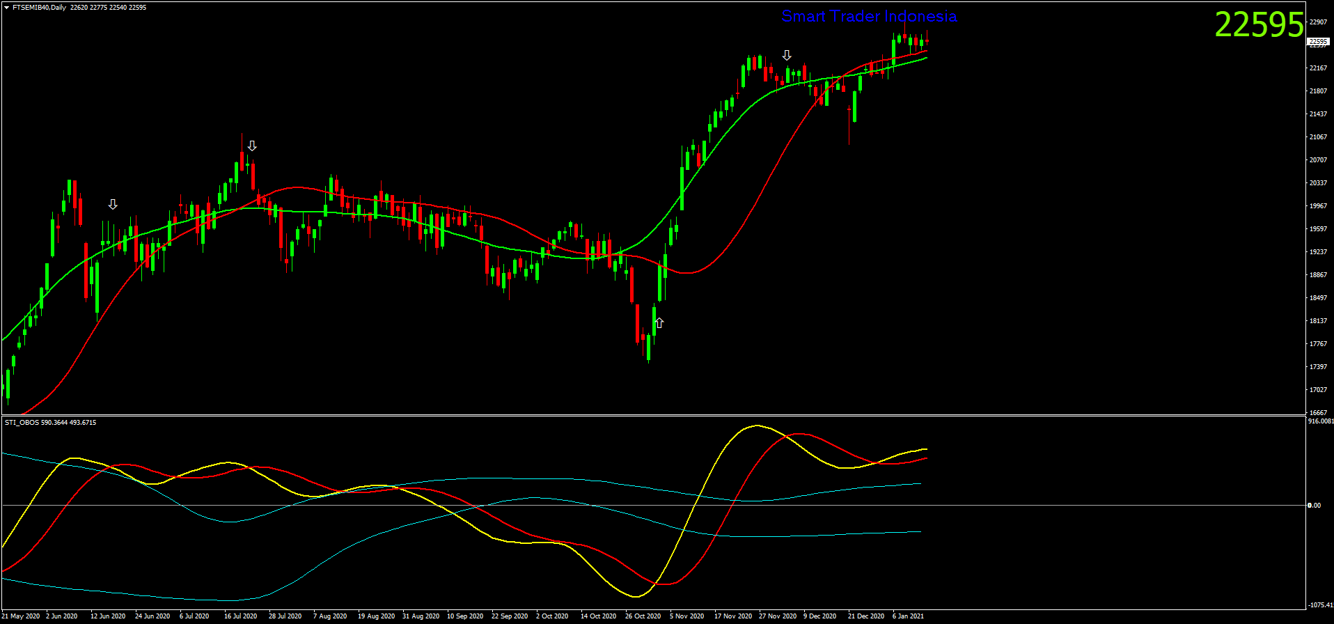Click the 18137 price scale label

point(1318,321)
